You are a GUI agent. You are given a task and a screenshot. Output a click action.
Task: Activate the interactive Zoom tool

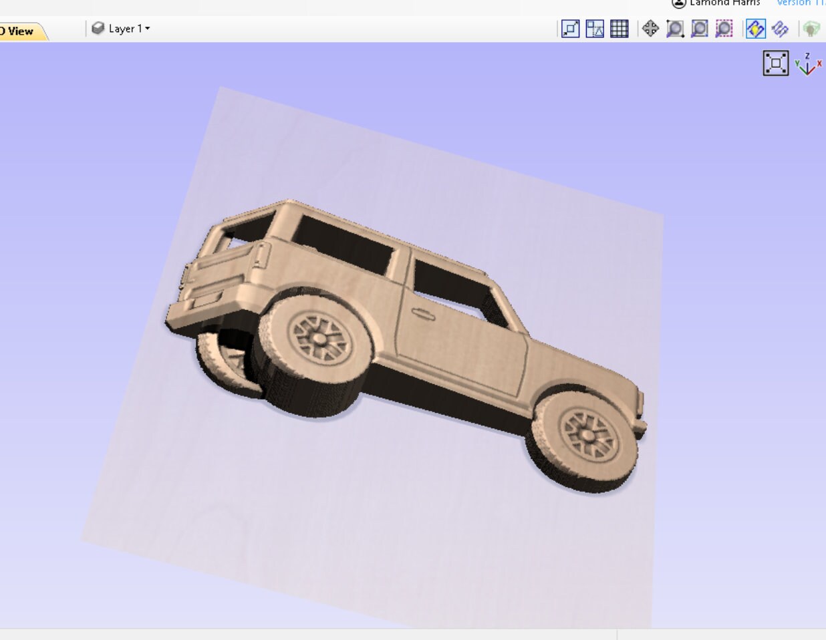(x=676, y=29)
